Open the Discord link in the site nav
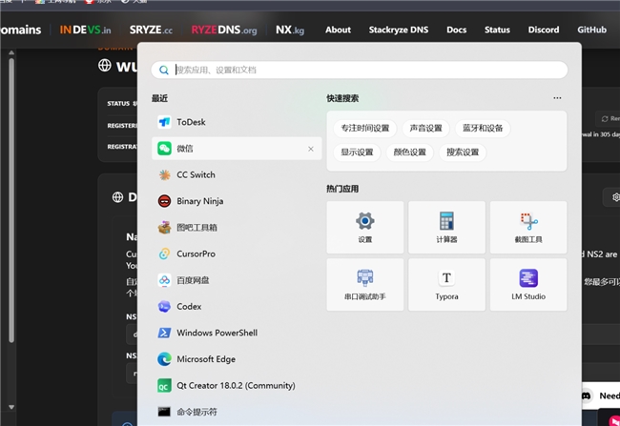Viewport: 620px width, 426px height. tap(544, 30)
